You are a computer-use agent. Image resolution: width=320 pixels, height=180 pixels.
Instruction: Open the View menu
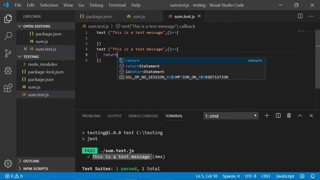point(68,5)
